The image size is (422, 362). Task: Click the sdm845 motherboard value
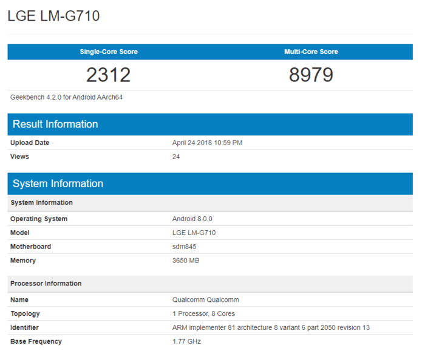185,247
